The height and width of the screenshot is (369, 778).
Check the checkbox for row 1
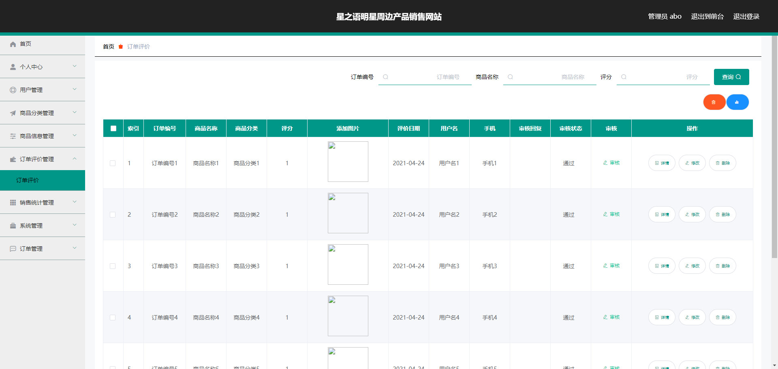point(113,163)
